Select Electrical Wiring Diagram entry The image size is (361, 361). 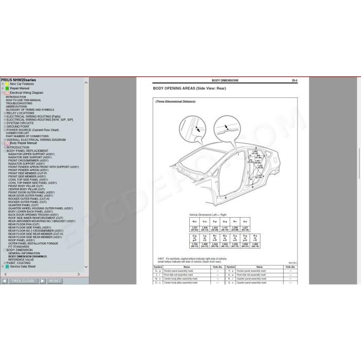pos(26,93)
